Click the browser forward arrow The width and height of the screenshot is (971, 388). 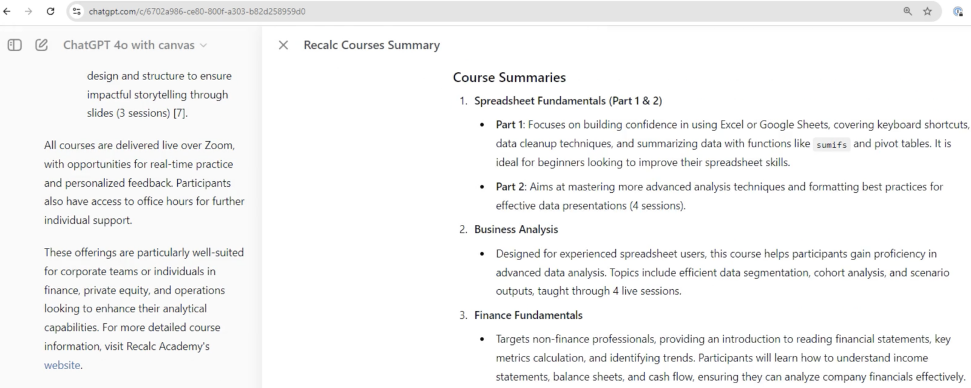click(x=29, y=11)
